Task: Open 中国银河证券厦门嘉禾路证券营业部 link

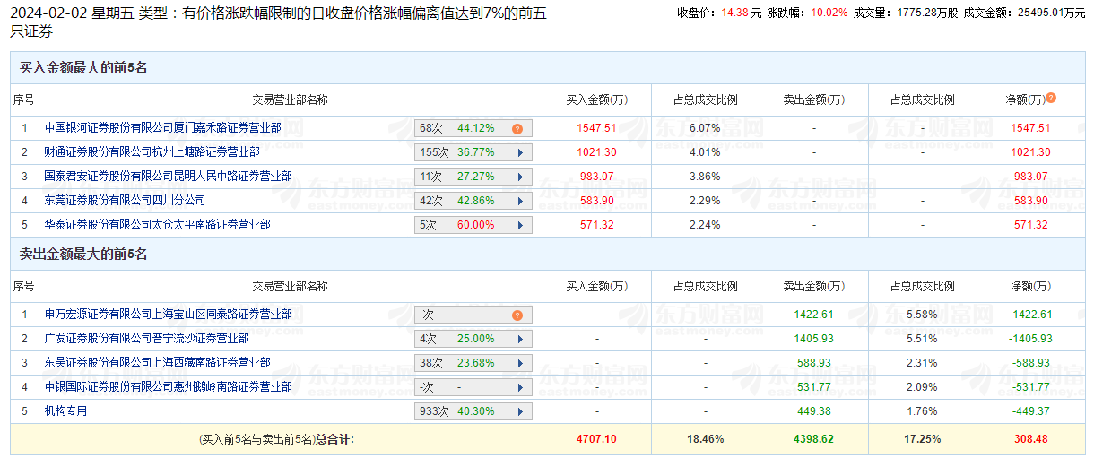Action: [x=163, y=128]
